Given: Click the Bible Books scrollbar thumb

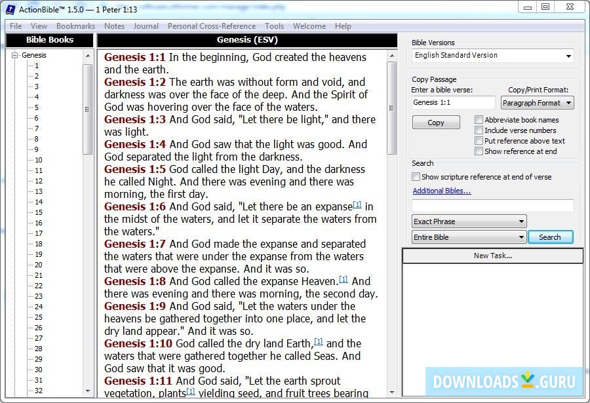Looking at the screenshot, I should (x=88, y=109).
